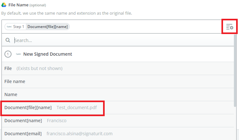Image resolution: width=239 pixels, height=140 pixels.
Task: Choose Document[name] Francisco entry
Action: tap(118, 121)
